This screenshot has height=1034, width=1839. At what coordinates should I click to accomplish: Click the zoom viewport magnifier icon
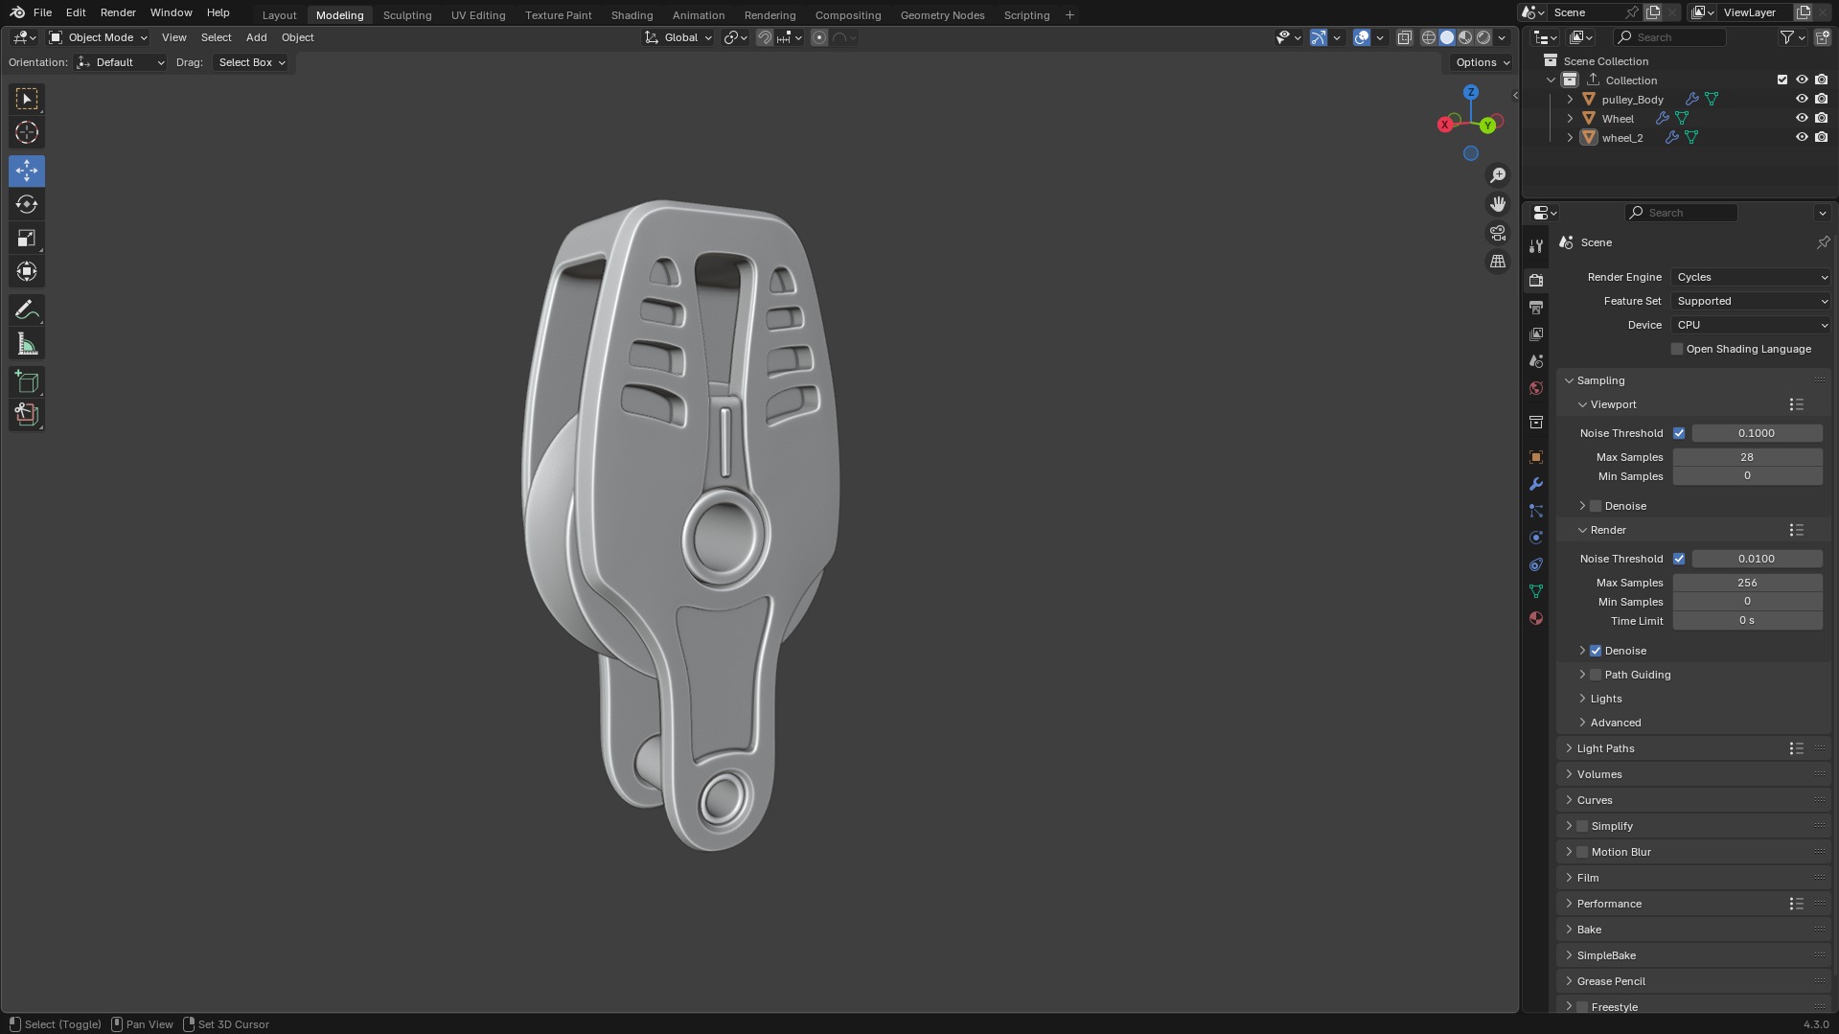(1498, 175)
